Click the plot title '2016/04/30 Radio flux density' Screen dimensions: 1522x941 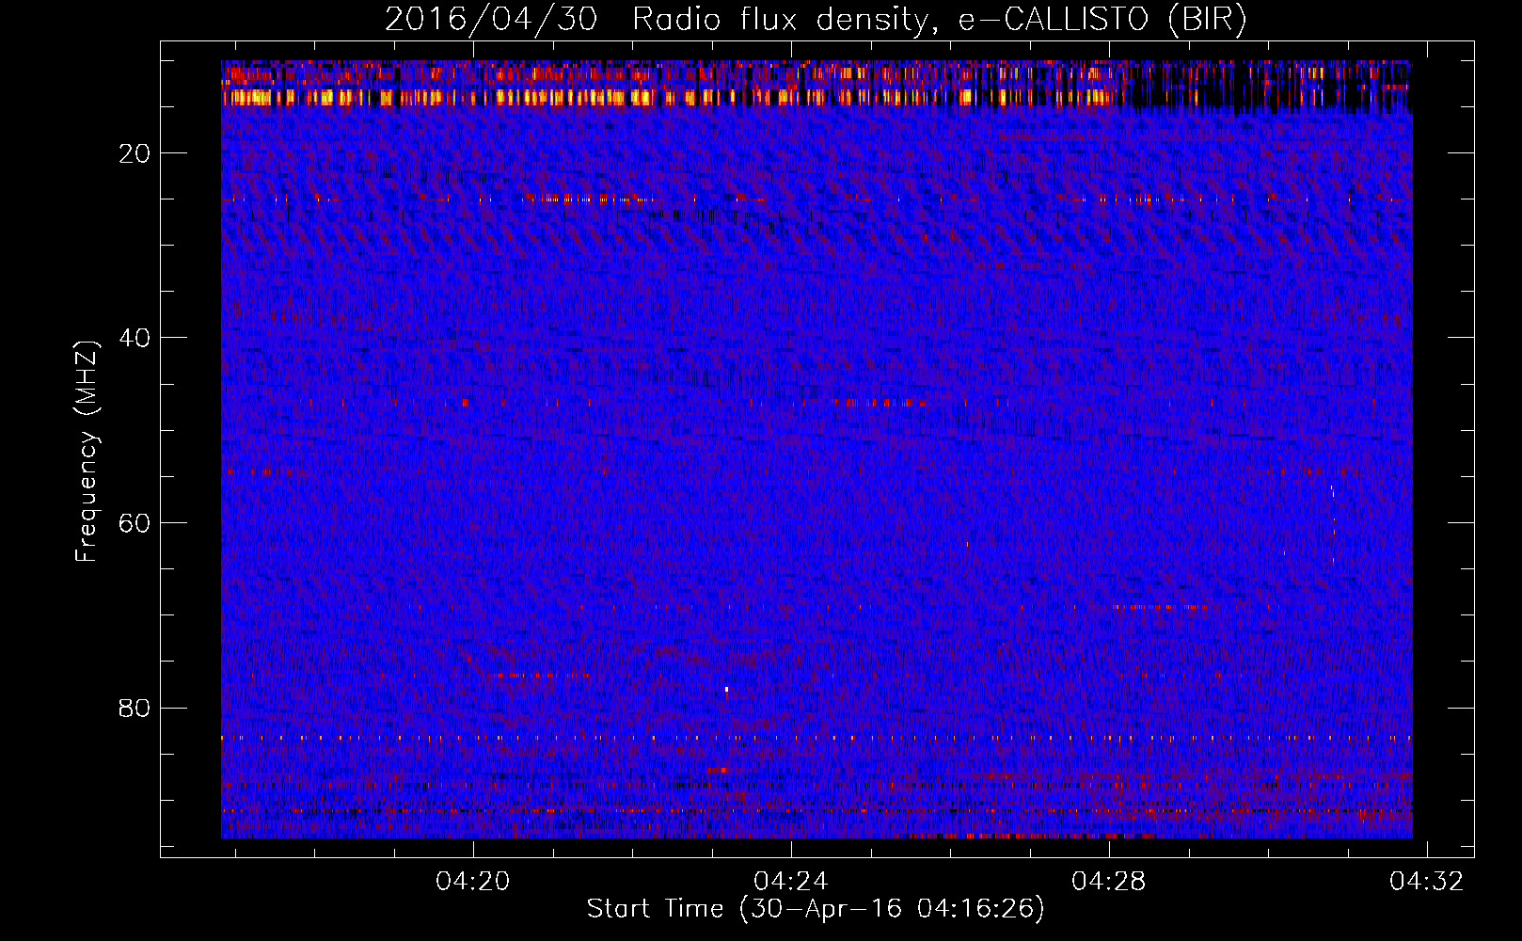pos(657,20)
